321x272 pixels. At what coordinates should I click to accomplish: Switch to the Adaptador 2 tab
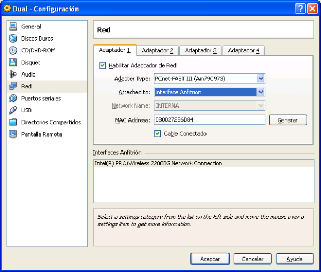point(157,51)
